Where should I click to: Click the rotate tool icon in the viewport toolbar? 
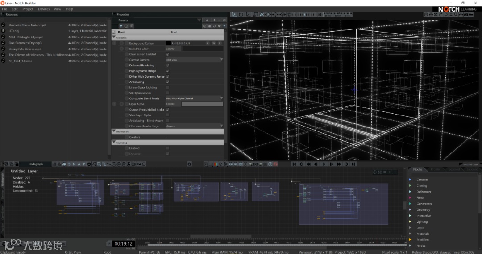tap(241, 15)
